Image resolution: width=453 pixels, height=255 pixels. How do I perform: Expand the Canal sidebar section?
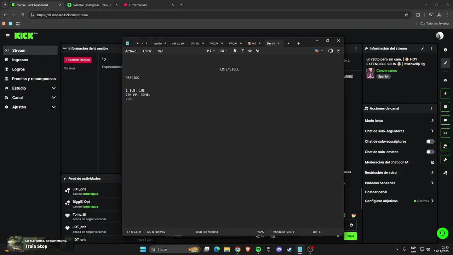[x=30, y=97]
